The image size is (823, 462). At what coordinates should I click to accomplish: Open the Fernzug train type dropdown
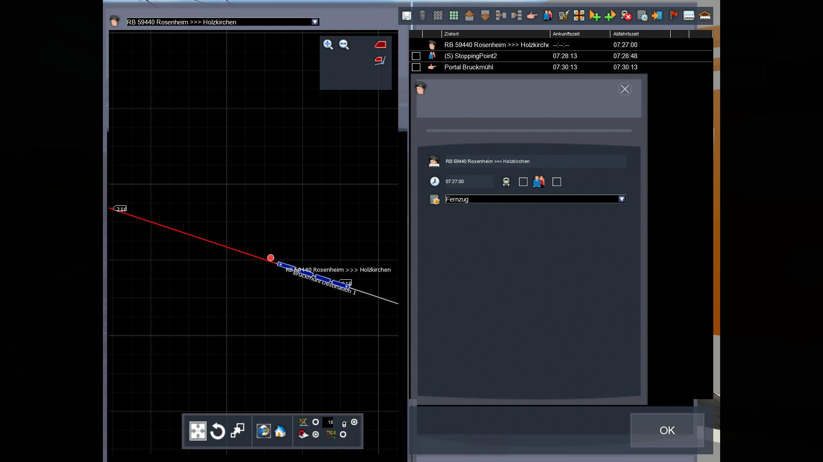coord(622,199)
